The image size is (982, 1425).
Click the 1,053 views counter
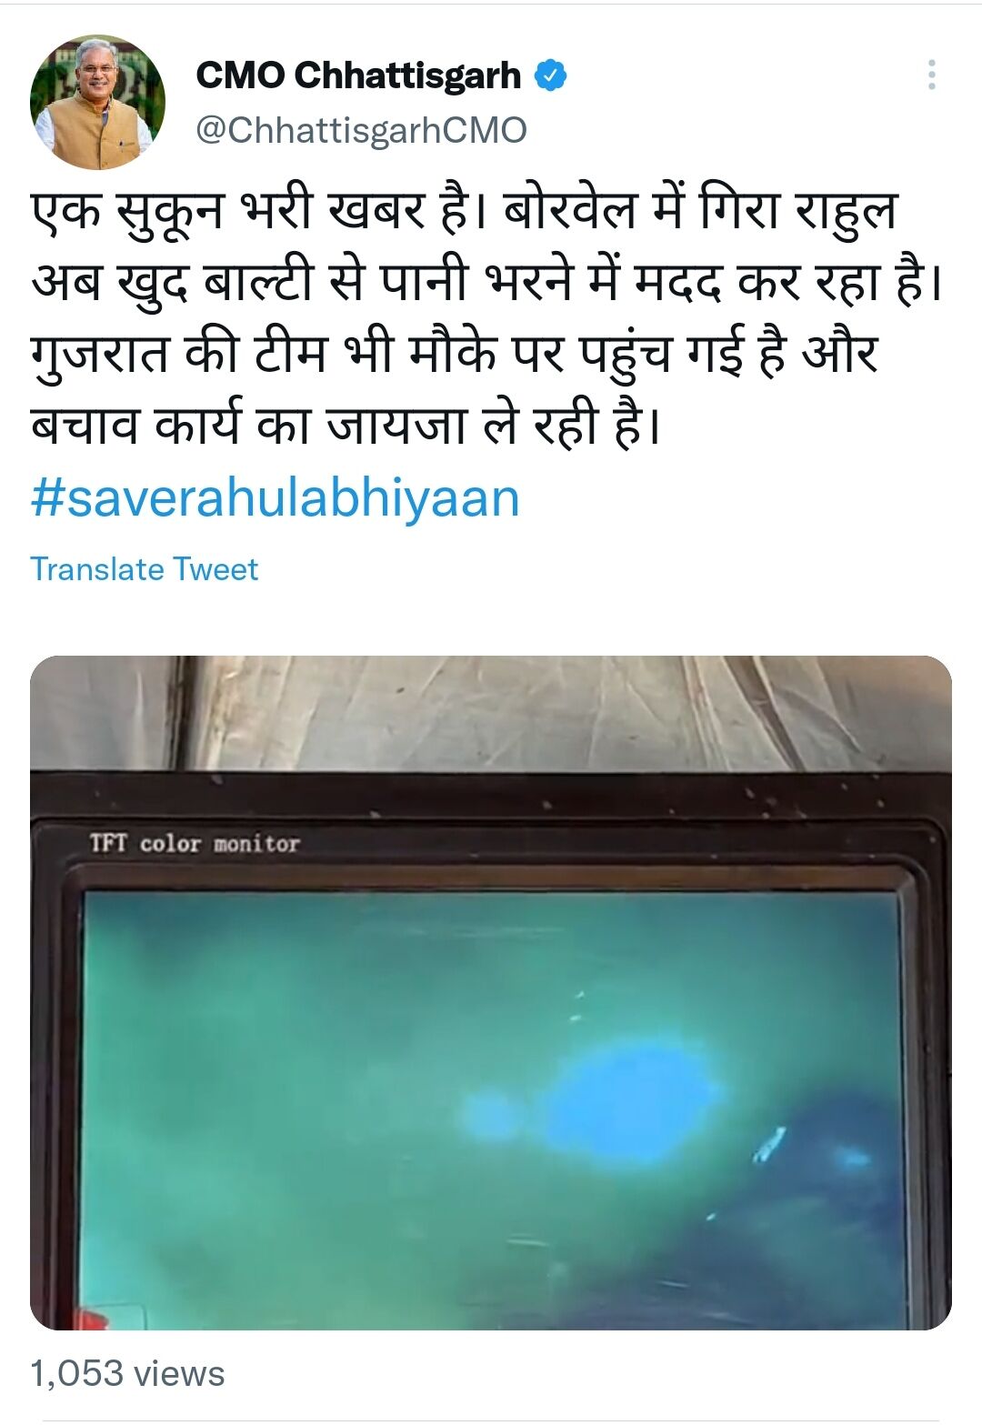[x=127, y=1373]
